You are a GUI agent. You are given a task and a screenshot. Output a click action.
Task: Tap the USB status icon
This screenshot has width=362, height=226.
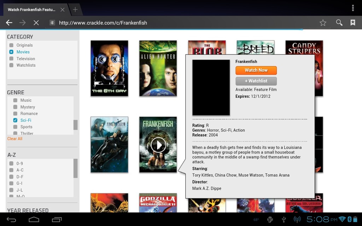click(x=284, y=220)
